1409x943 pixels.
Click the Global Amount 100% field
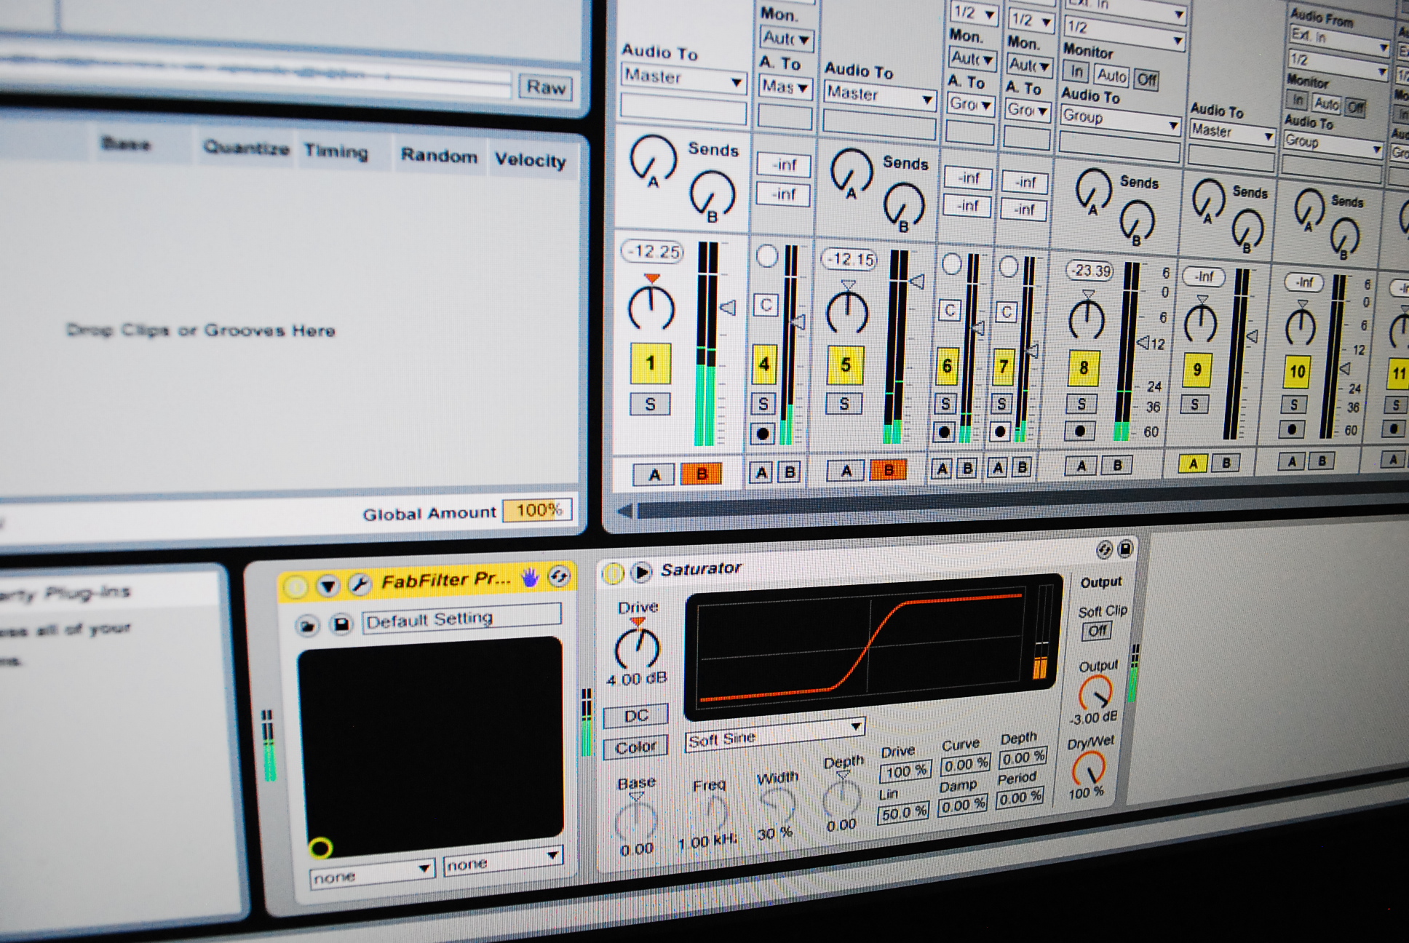pos(538,510)
